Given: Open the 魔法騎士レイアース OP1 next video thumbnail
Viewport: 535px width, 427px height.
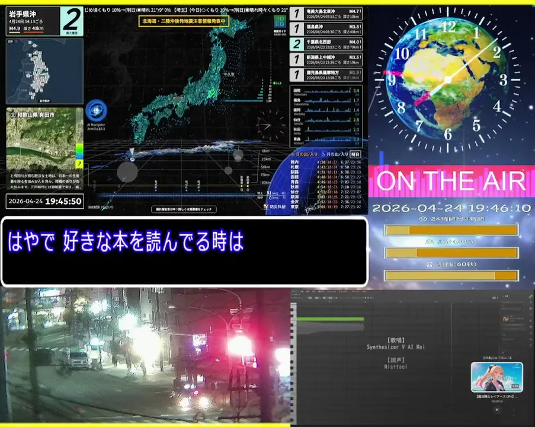Looking at the screenshot, I should [x=496, y=377].
